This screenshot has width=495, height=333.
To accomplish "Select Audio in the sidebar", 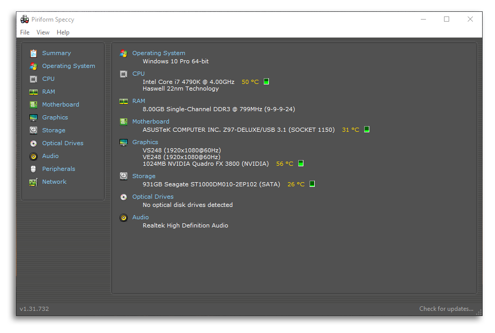I will pos(50,156).
